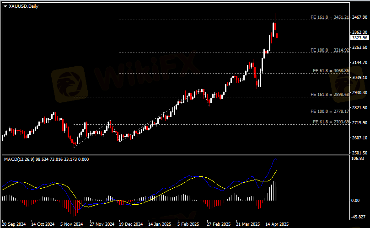This screenshot has width=370, height=228.
Task: Click the 3253.50 price axis value
Action: [x=359, y=48]
